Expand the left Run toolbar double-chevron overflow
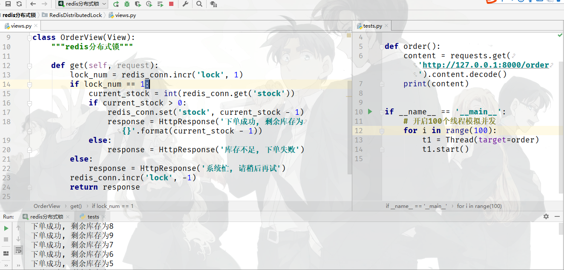 coord(6,266)
